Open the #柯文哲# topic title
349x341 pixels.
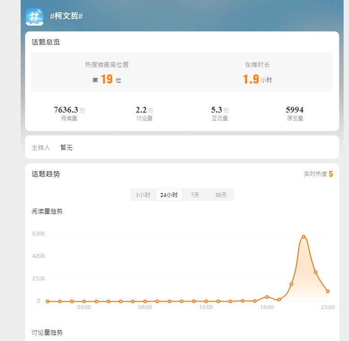click(x=66, y=16)
